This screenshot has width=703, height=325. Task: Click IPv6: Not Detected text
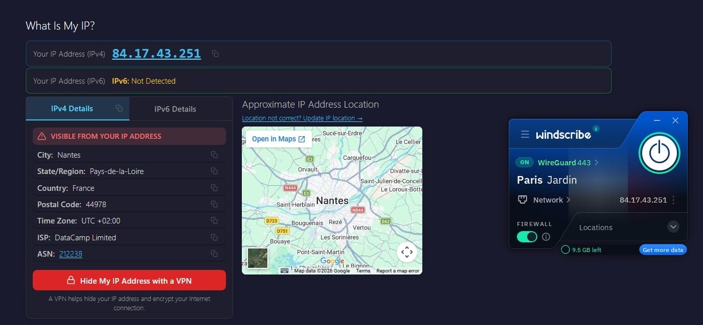coord(144,81)
